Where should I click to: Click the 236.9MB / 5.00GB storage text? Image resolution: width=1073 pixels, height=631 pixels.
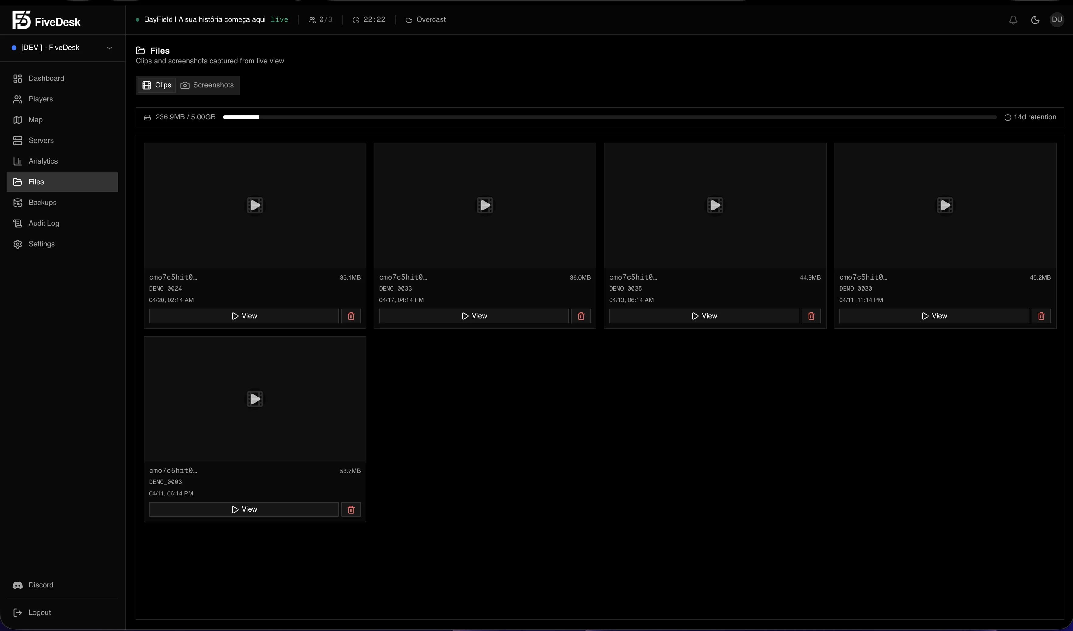pos(186,117)
